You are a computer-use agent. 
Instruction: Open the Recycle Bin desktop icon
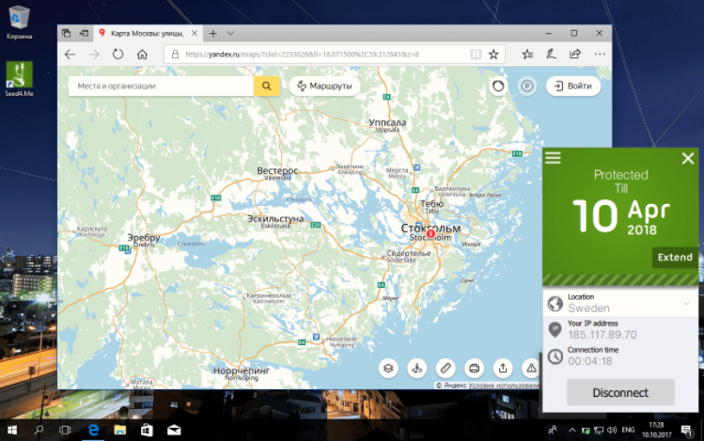(x=19, y=22)
